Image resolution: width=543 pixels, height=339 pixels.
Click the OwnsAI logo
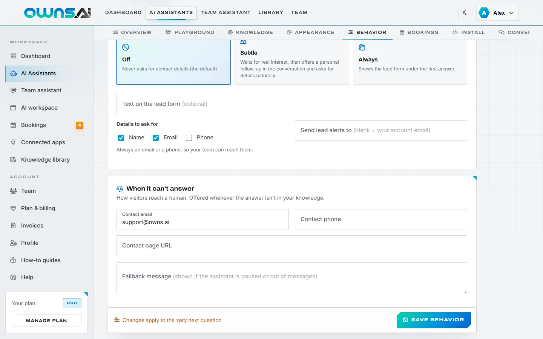coord(57,13)
